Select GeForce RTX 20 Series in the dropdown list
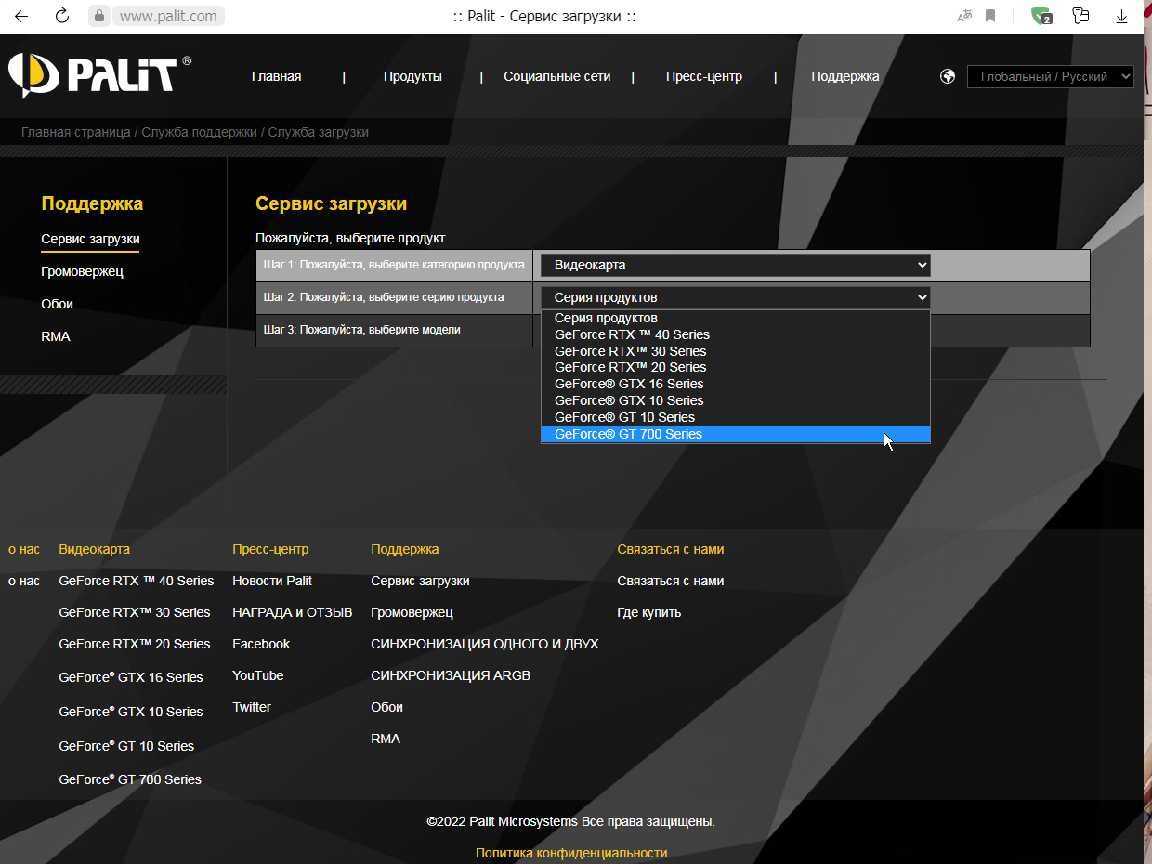Image resolution: width=1152 pixels, height=864 pixels. [736, 367]
